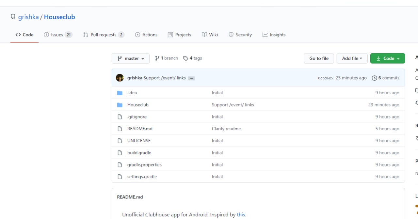Screen dimensions: 418x219
Task: Open grishka's avatar in the commit row
Action: [x=120, y=78]
